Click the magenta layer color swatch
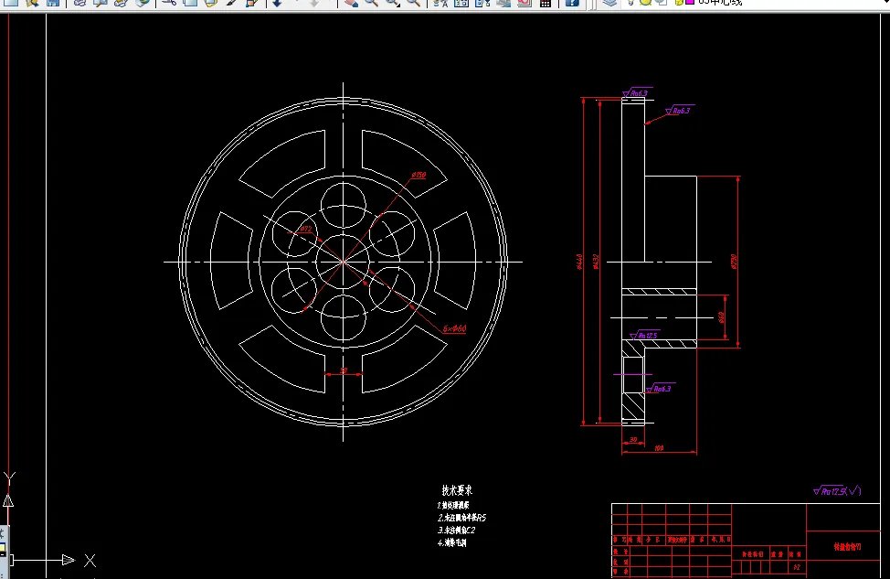 click(690, 2)
